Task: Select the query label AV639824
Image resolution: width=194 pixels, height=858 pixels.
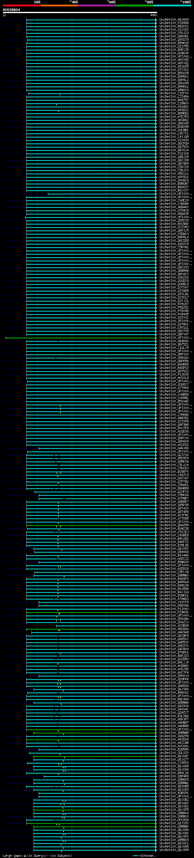Action: (x=11, y=10)
